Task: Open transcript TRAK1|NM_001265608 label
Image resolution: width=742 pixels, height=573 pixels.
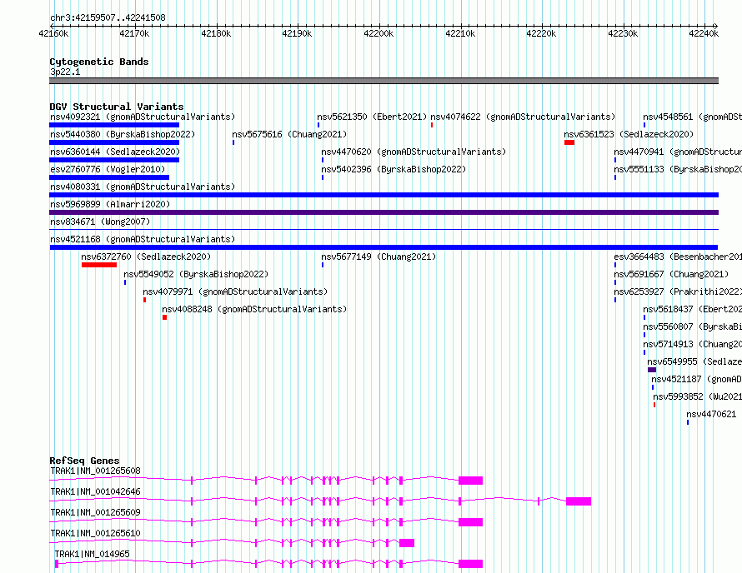Action: tap(95, 471)
